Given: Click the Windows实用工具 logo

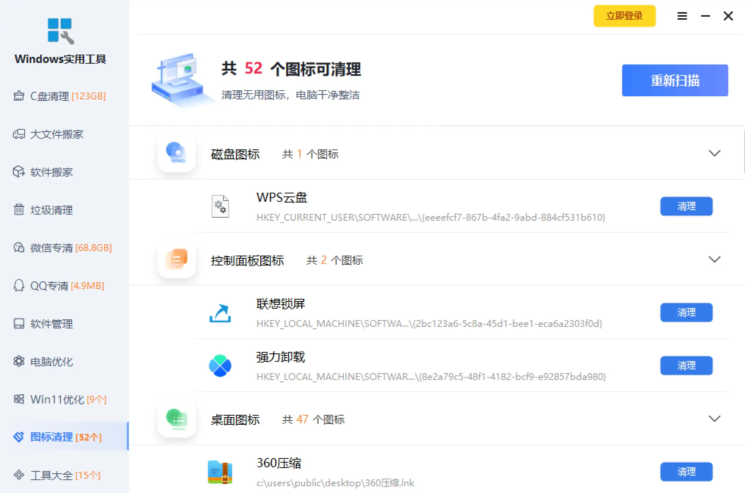Looking at the screenshot, I should click(61, 31).
